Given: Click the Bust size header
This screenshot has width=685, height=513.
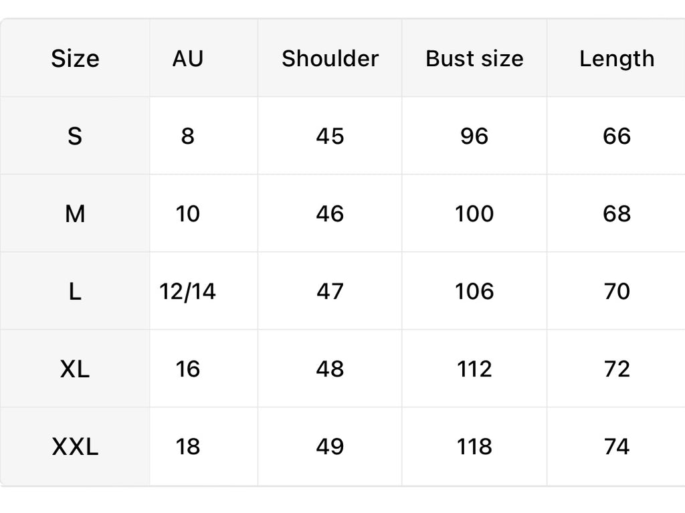Looking at the screenshot, I should click(x=474, y=59).
